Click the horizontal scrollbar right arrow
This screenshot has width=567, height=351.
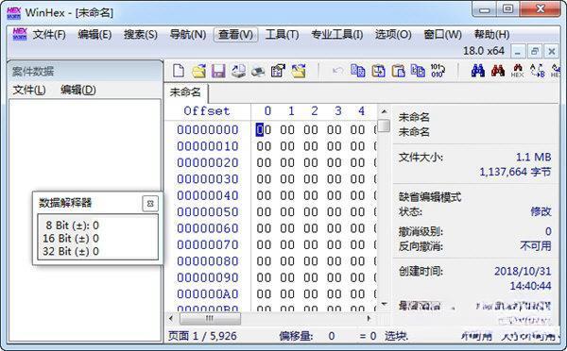pyautogui.click(x=369, y=319)
